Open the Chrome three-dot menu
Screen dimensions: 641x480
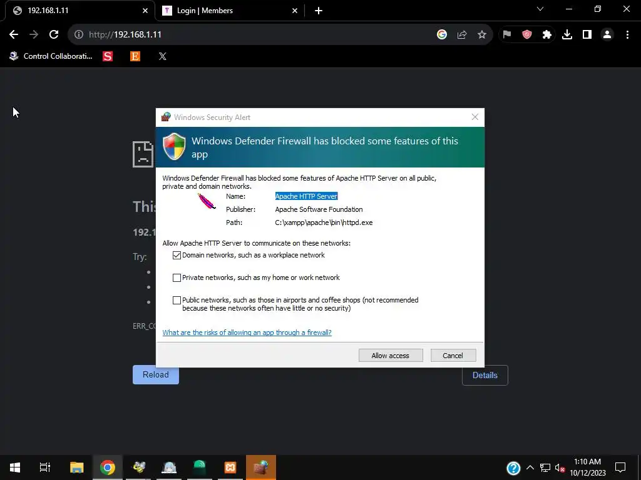coord(627,35)
